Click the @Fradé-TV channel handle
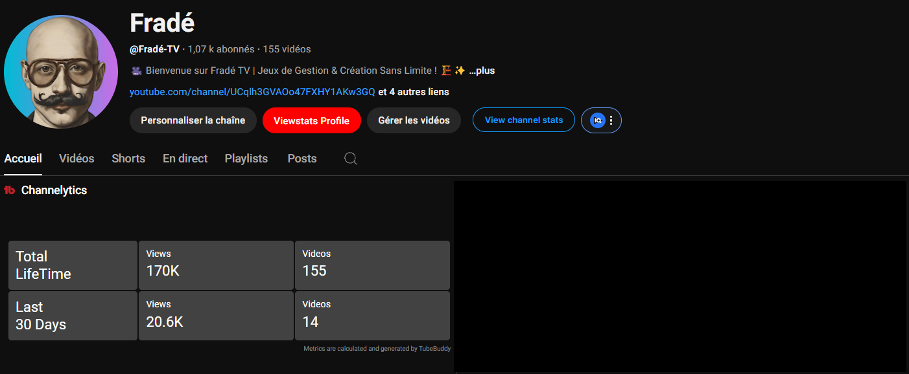The height and width of the screenshot is (374, 909). [x=154, y=49]
